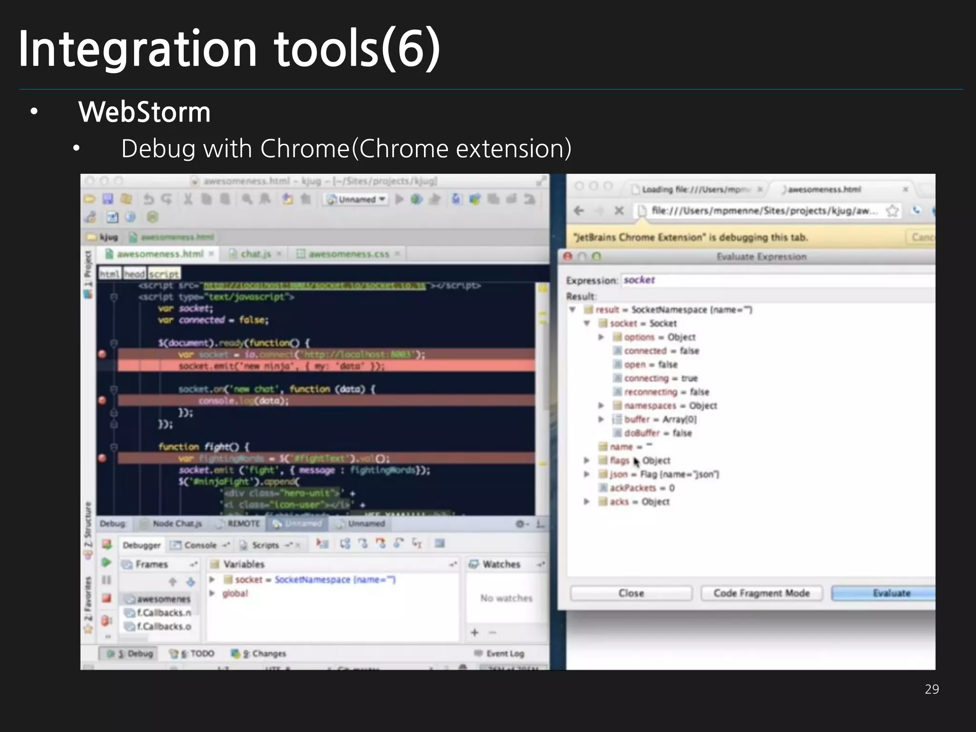Expand the json = Flag node

[x=587, y=474]
